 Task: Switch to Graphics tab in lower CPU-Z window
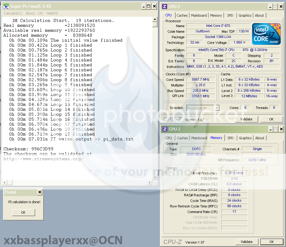(x=245, y=138)
